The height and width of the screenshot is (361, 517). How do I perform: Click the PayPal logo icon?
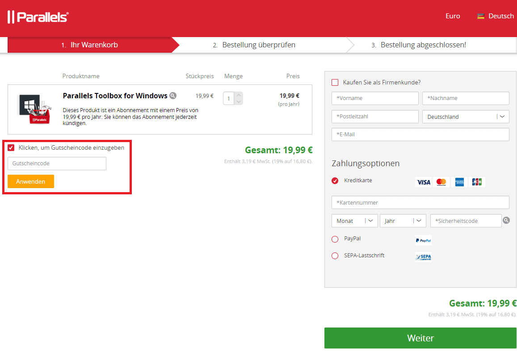pos(423,240)
